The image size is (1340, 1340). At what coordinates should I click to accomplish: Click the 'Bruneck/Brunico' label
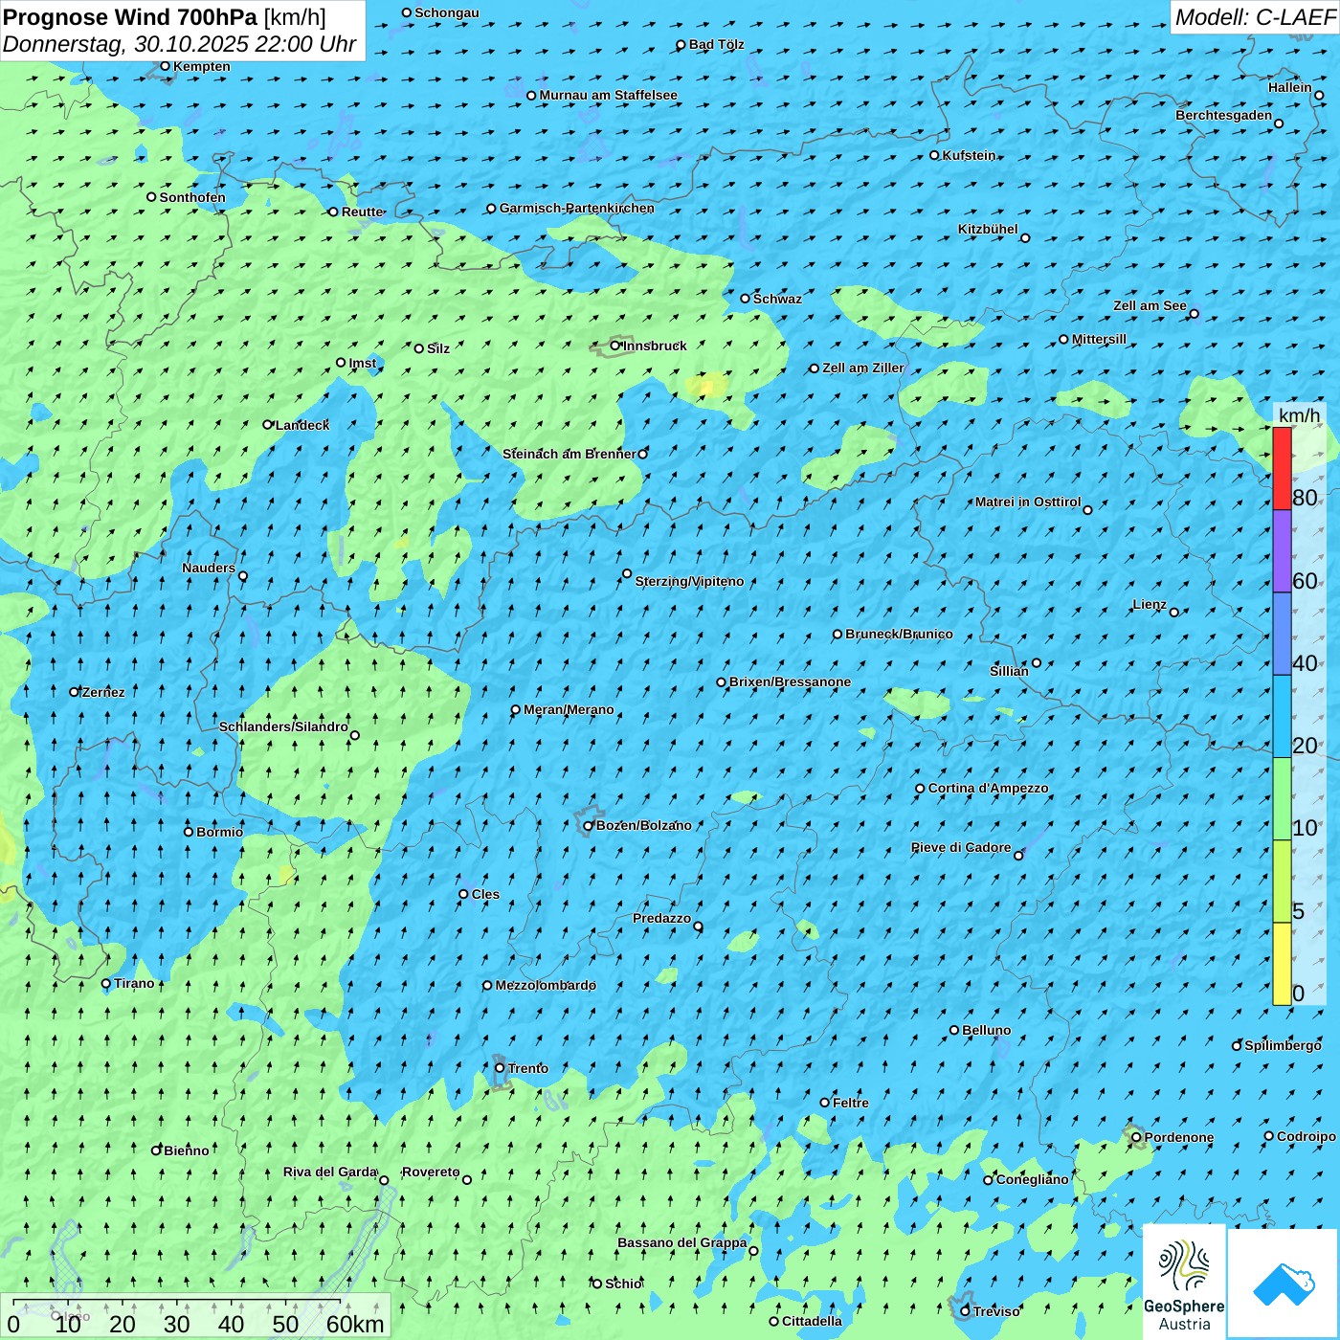coord(900,634)
